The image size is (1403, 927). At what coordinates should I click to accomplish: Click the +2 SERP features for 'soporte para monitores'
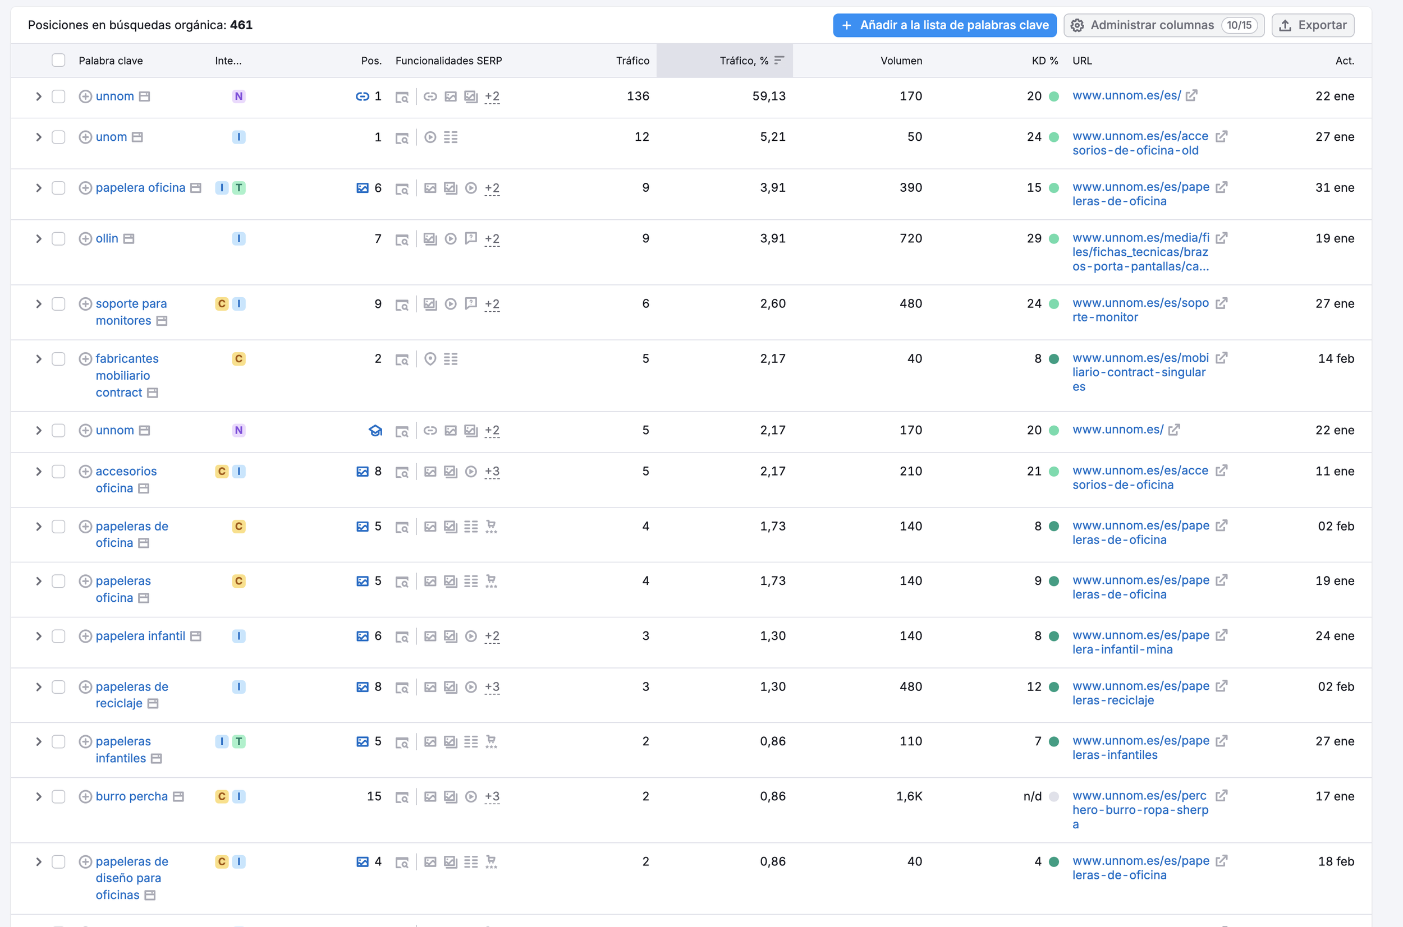492,304
